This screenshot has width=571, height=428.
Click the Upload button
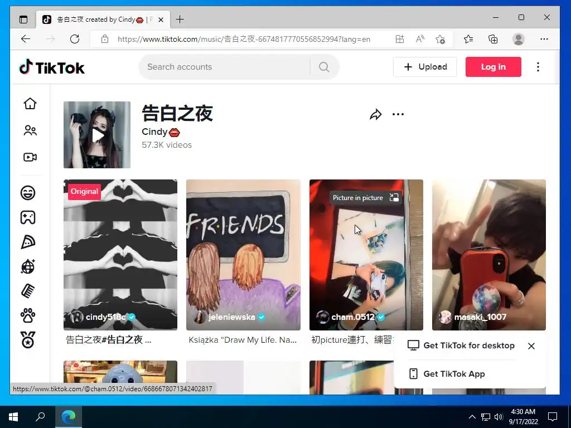(x=425, y=67)
